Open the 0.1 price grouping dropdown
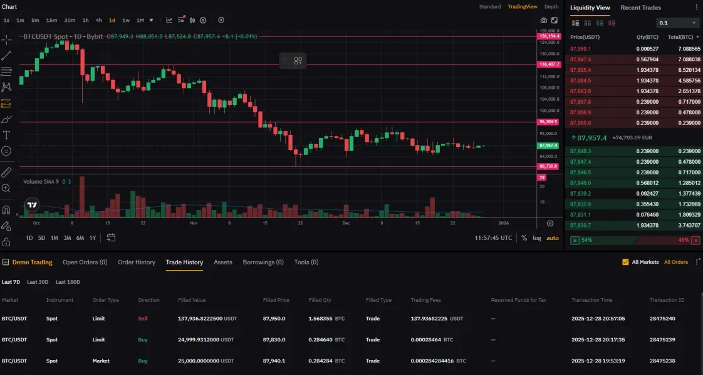 pos(677,22)
